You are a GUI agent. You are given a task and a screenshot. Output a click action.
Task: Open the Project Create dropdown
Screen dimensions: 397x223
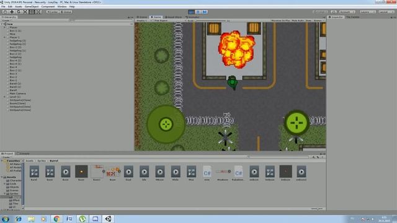pos(6,157)
